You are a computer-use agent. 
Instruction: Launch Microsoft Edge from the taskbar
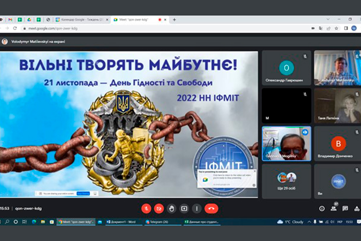[34, 222]
